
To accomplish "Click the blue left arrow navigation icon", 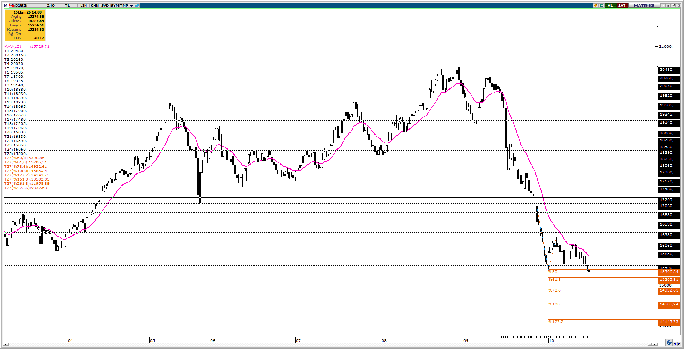I will tap(675, 344).
